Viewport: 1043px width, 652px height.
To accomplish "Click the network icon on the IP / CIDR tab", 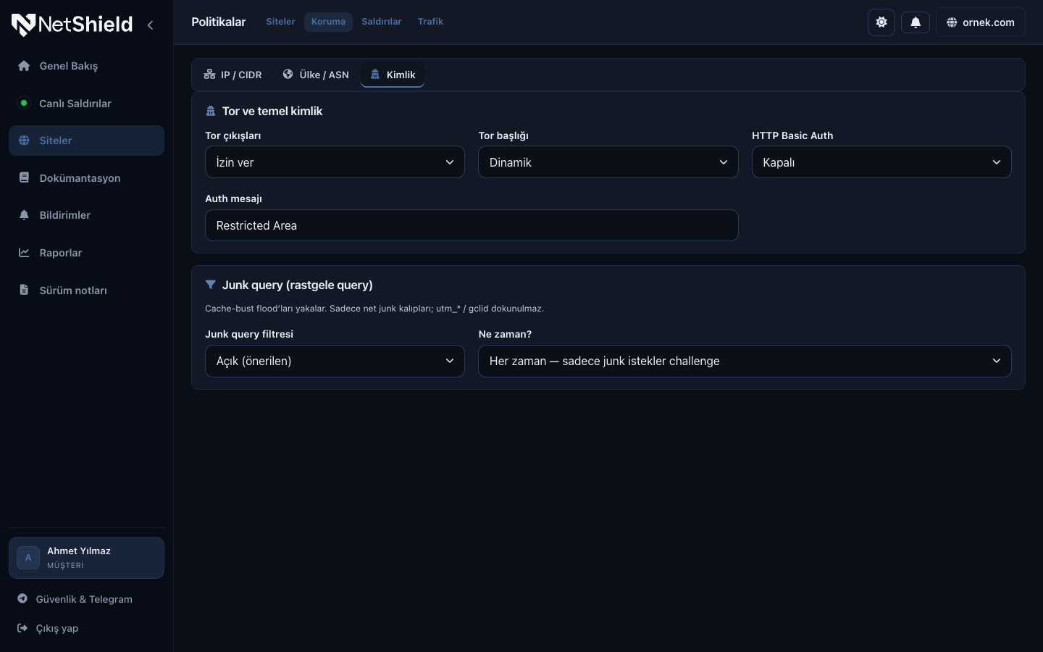I will coord(209,74).
